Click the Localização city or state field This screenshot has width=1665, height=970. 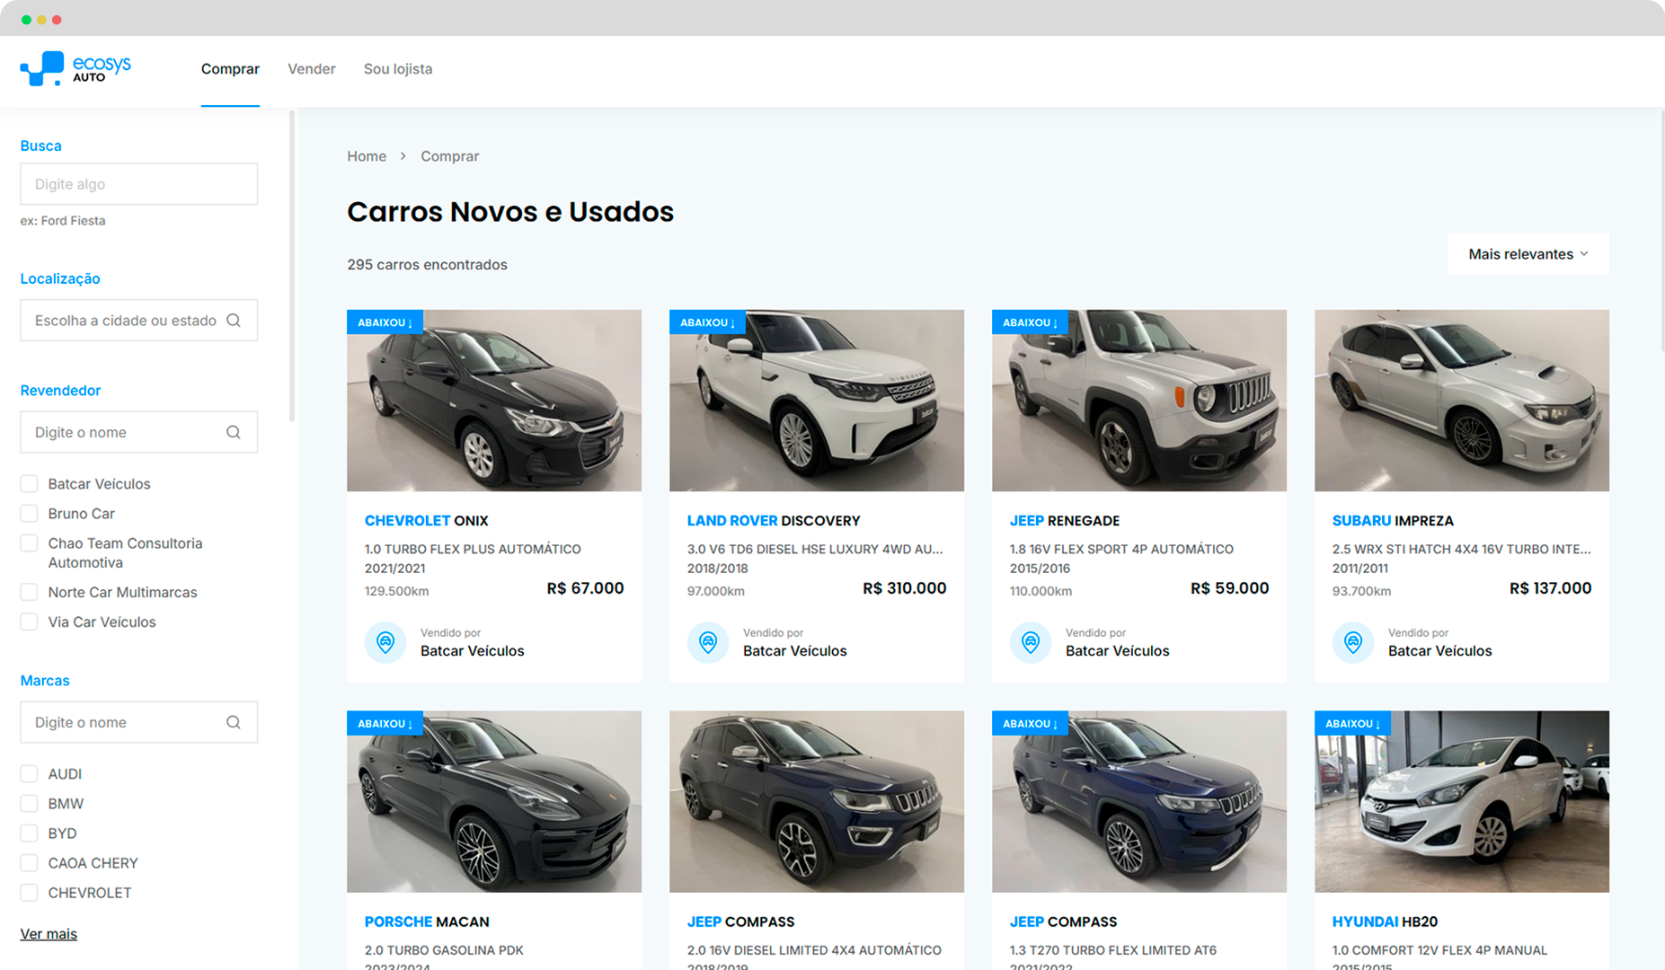[139, 321]
